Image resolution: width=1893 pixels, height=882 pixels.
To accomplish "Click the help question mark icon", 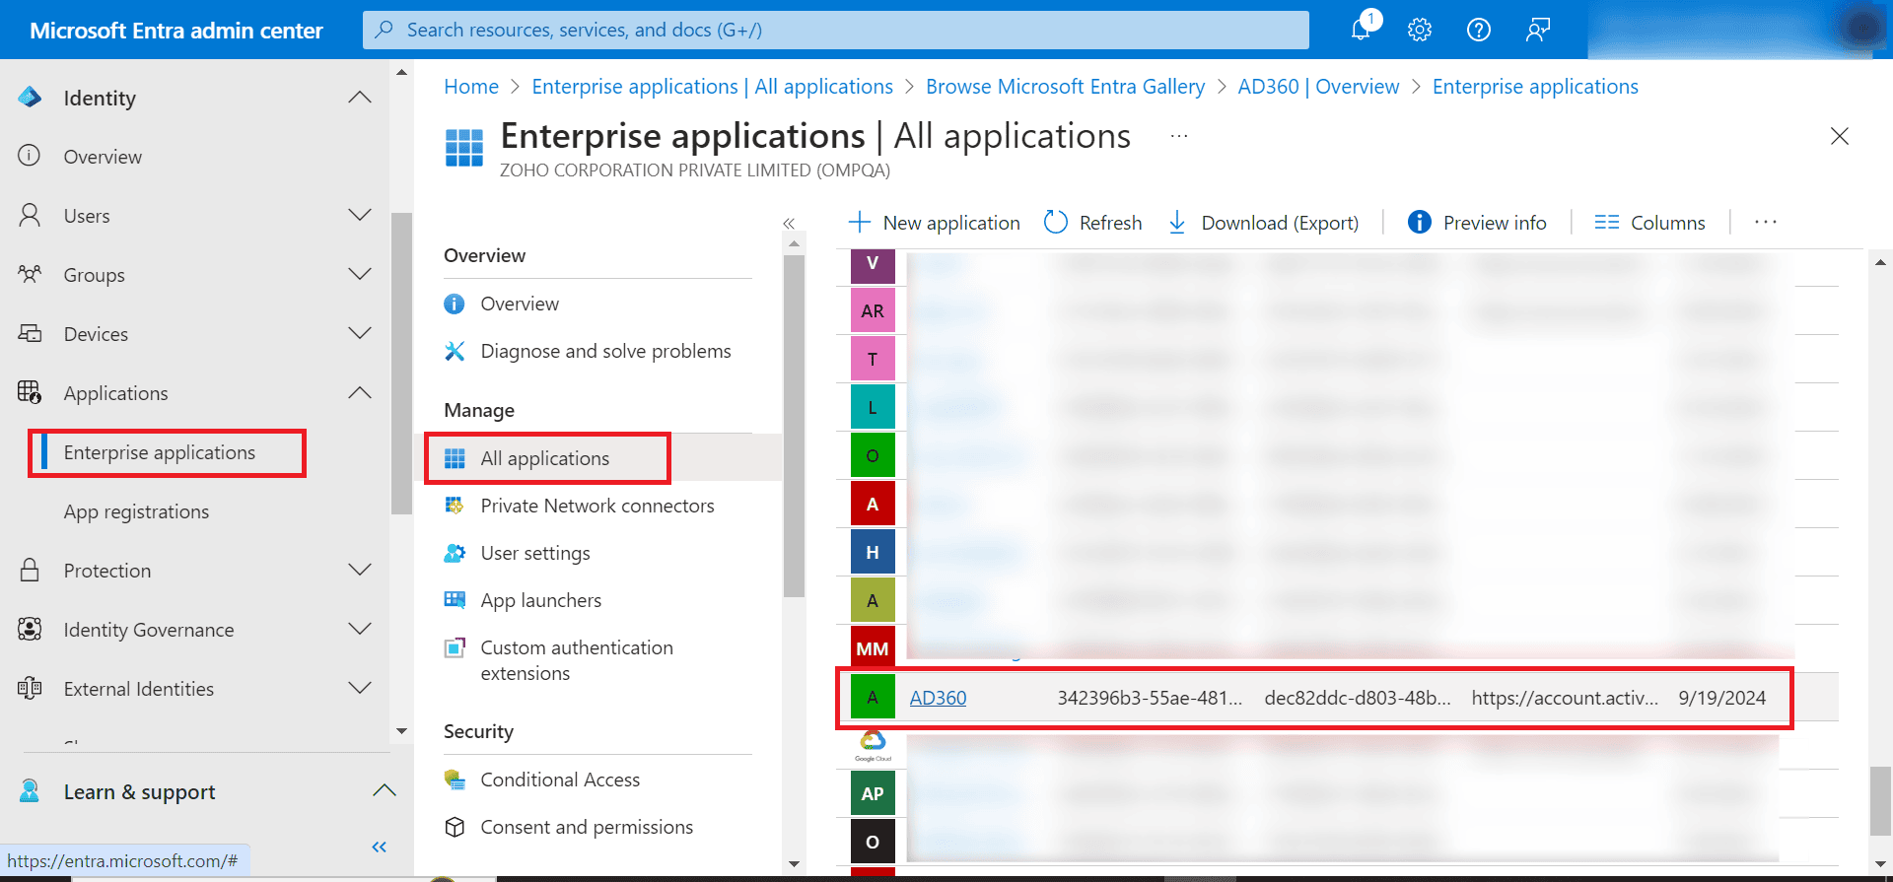I will (x=1479, y=30).
